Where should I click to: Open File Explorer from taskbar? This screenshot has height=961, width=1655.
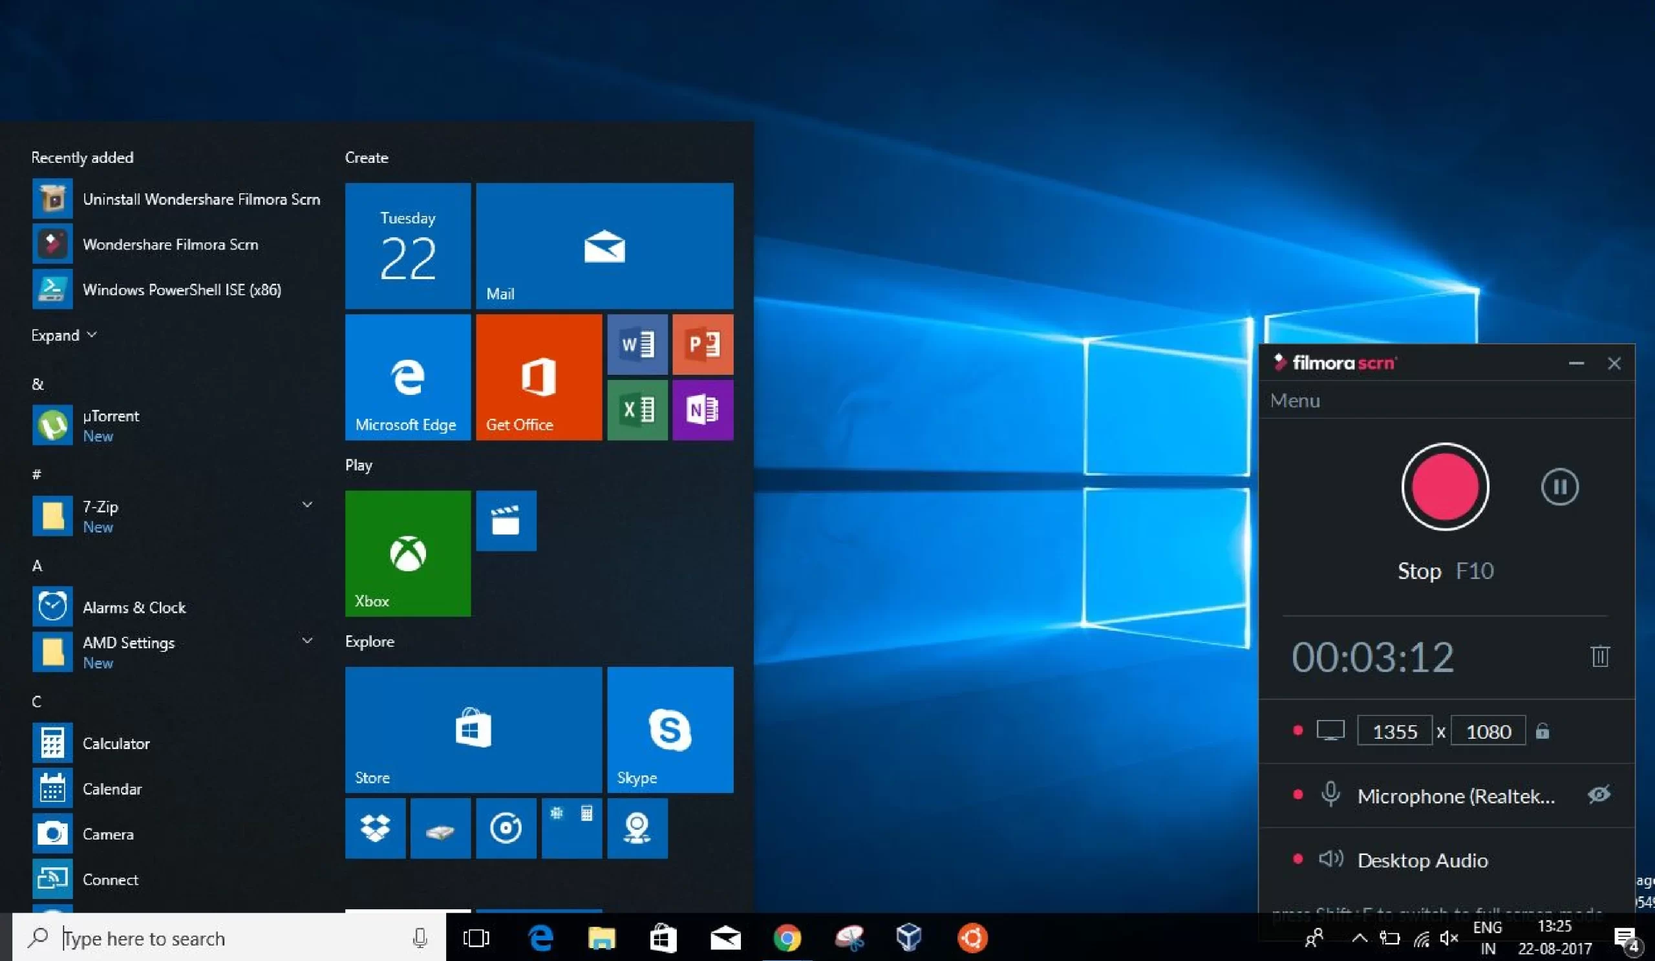[602, 938]
